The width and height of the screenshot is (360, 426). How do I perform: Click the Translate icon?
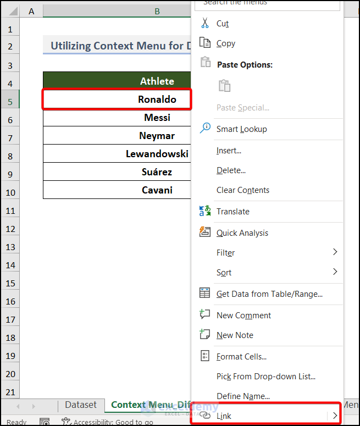[205, 211]
